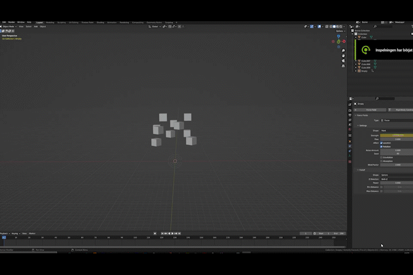Open the Physics properties tab
This screenshot has height=275, width=413.
[x=350, y=146]
